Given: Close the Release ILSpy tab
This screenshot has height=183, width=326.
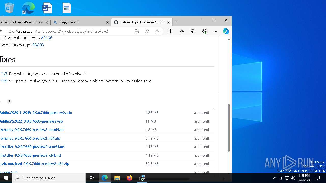Looking at the screenshot, I should (168, 22).
